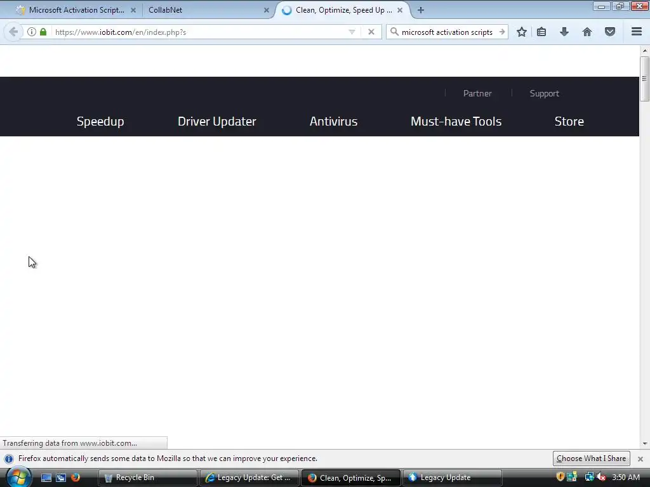Screen dimensions: 650x487
Task: Bookmark this page with the star icon
Action: [x=522, y=32]
